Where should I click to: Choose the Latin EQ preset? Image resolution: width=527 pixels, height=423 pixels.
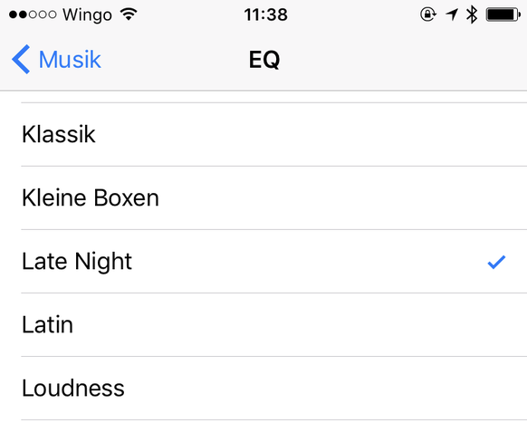[x=263, y=324]
